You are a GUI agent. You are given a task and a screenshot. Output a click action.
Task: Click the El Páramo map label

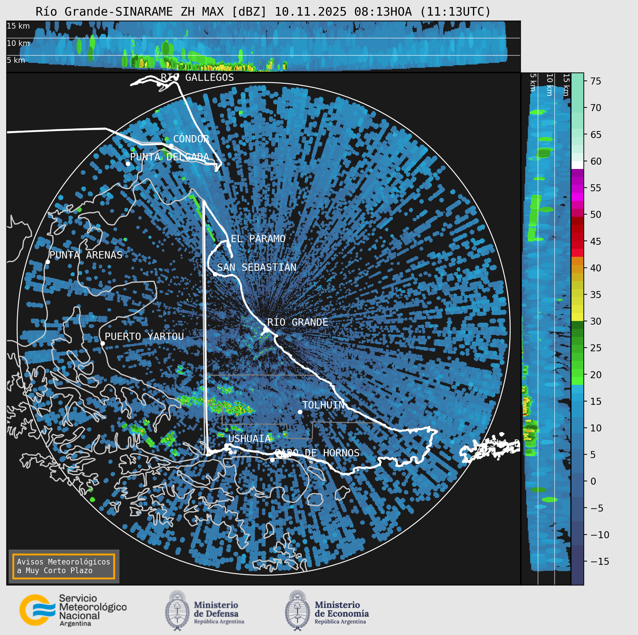click(258, 238)
